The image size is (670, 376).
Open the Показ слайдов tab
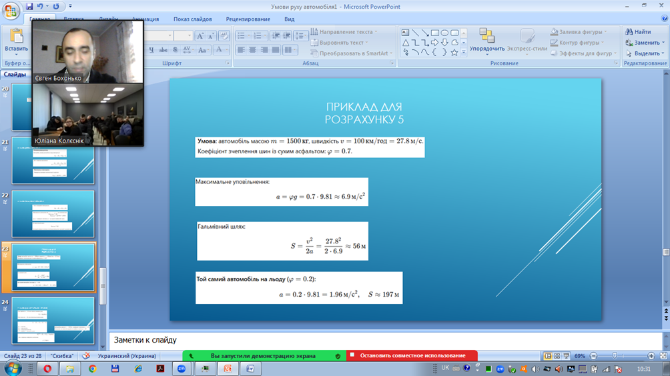(192, 19)
